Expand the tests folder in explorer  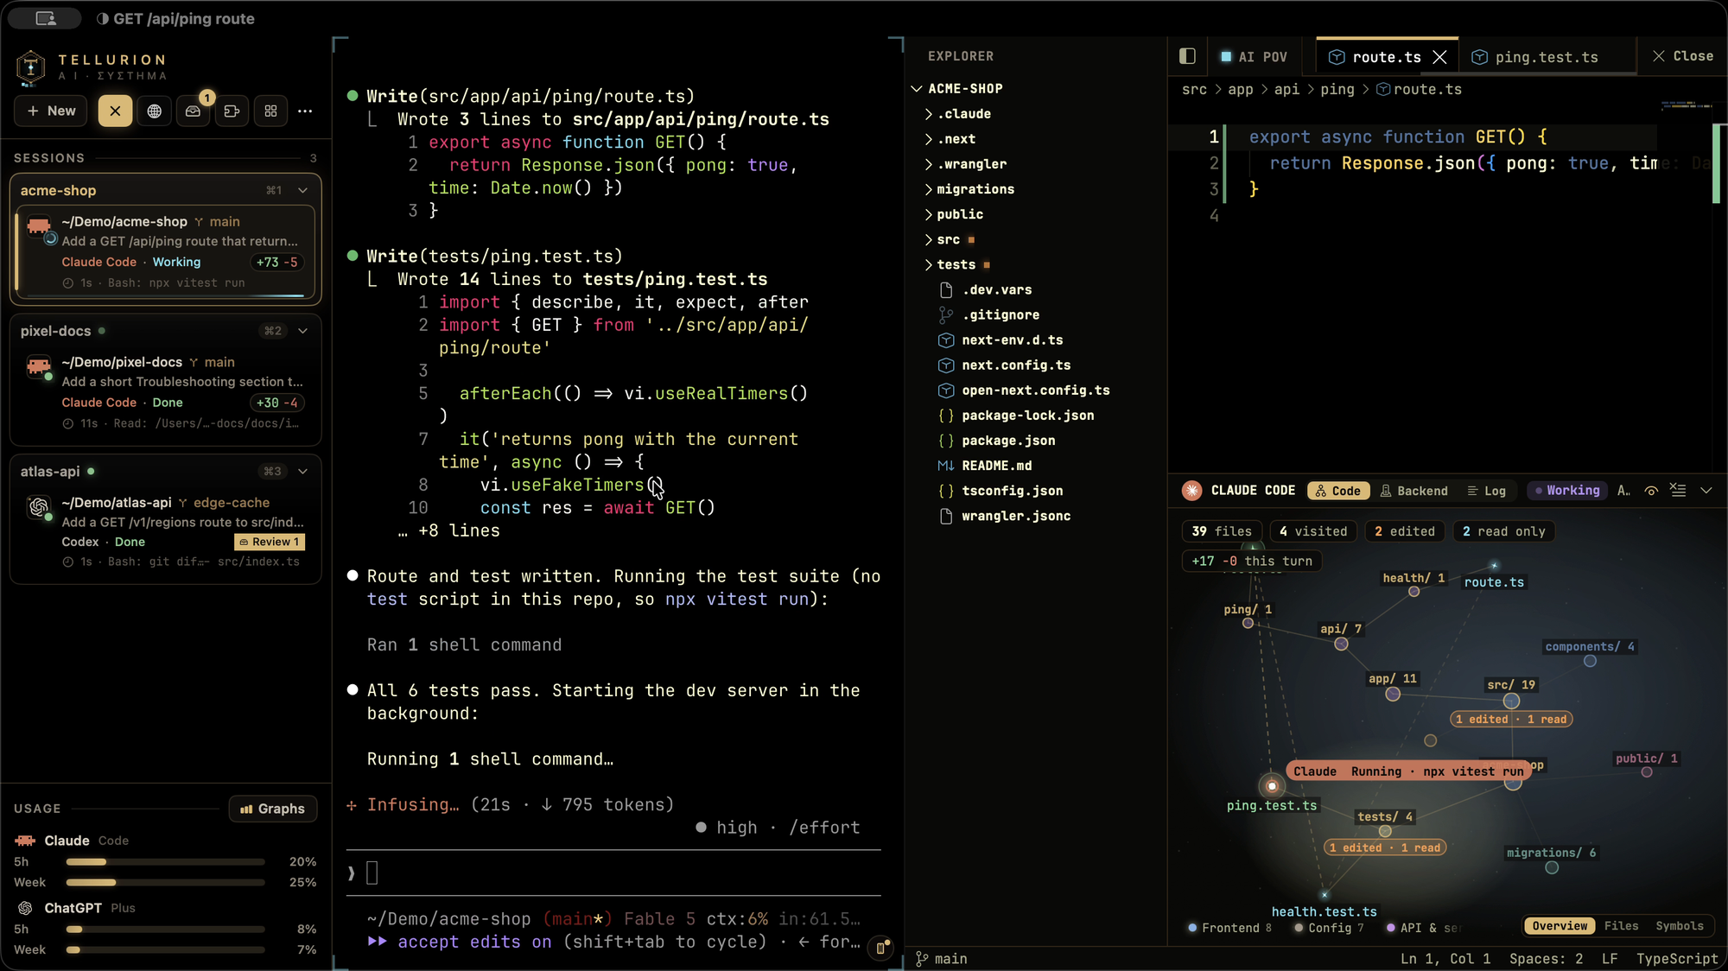[956, 265]
